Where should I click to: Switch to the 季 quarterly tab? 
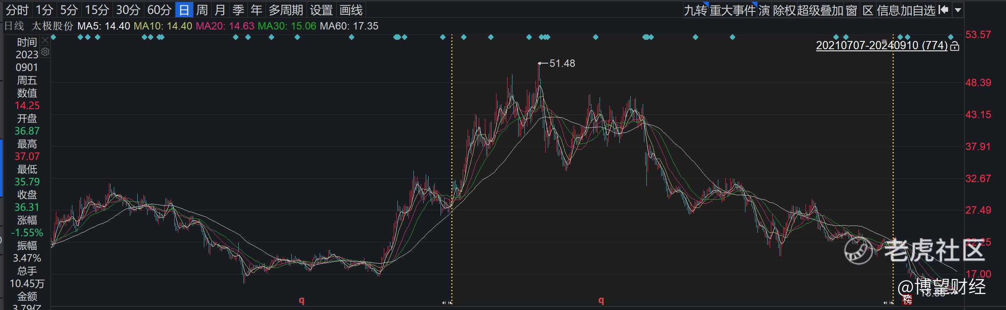[x=238, y=10]
